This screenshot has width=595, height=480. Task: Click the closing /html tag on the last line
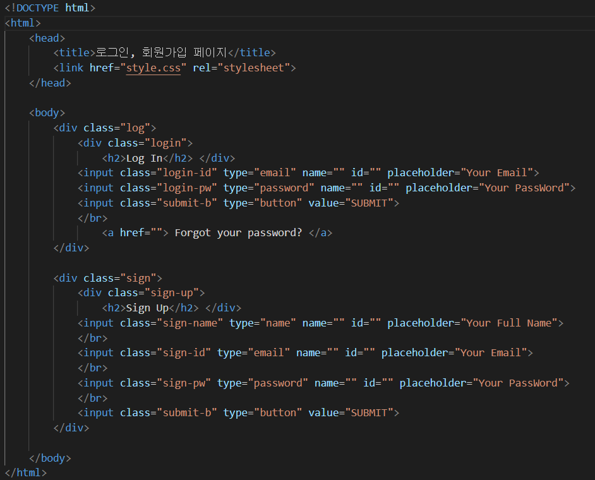(x=26, y=473)
